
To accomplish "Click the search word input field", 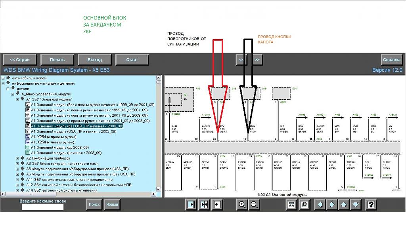I will coord(42,207).
